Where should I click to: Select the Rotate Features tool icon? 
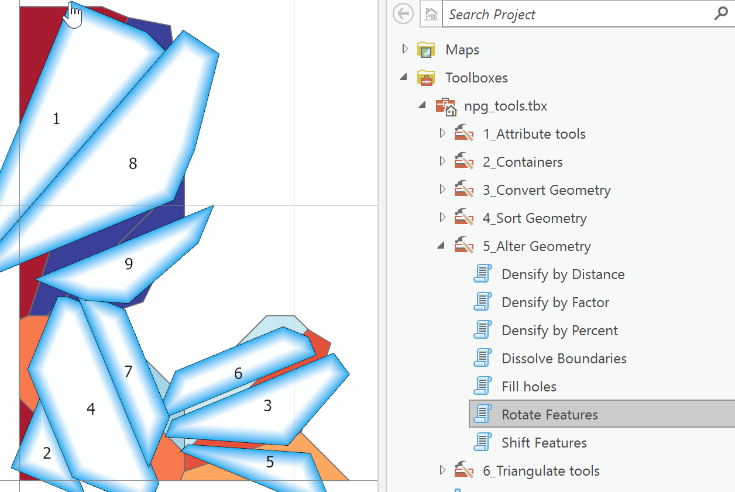(482, 414)
